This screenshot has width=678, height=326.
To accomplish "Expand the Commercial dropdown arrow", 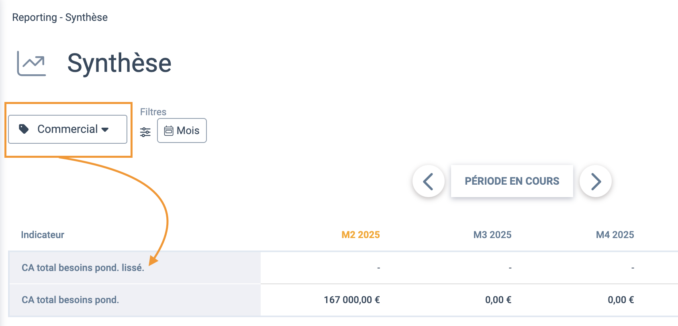I will (105, 130).
